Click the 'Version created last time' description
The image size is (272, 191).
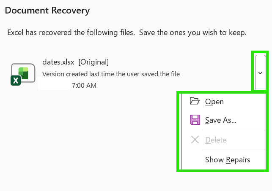tap(111, 74)
